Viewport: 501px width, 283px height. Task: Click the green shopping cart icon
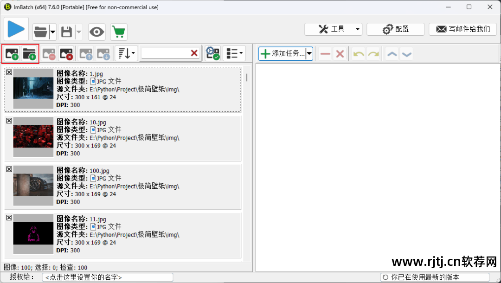[119, 32]
